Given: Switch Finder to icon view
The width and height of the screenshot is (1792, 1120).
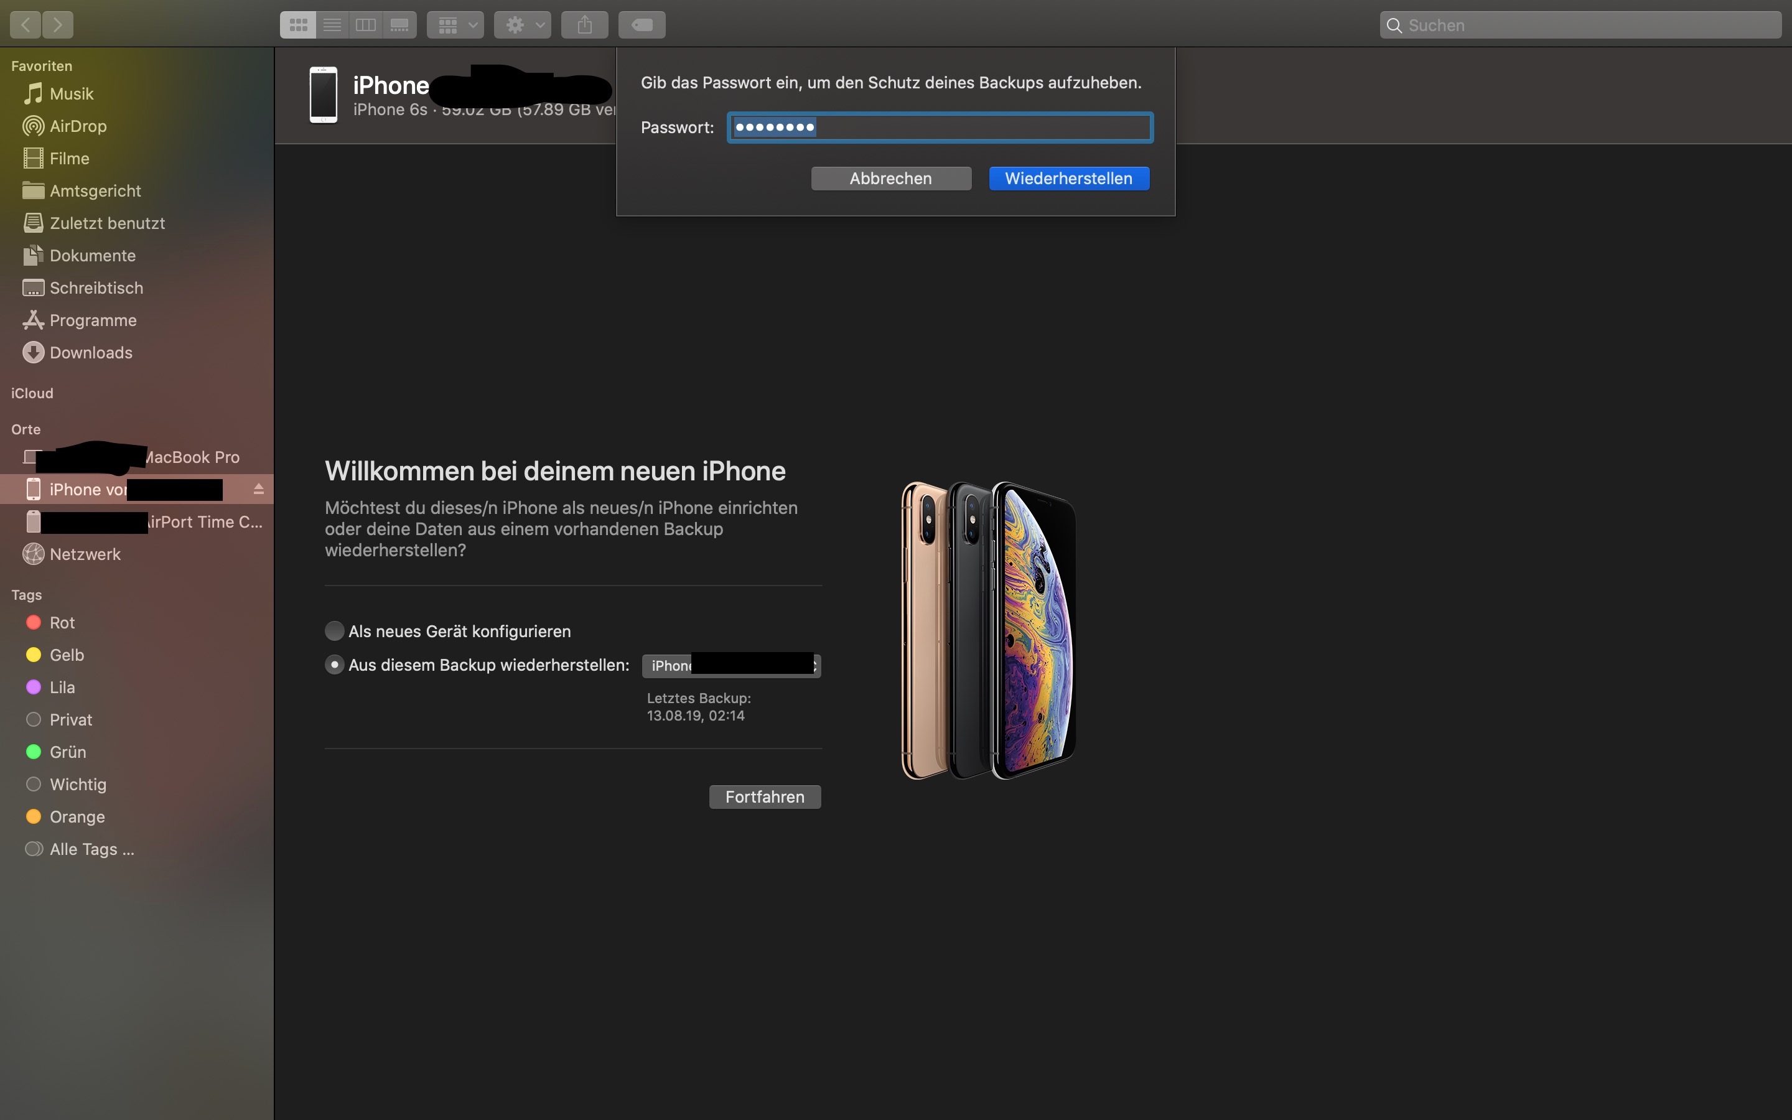Looking at the screenshot, I should pos(297,25).
